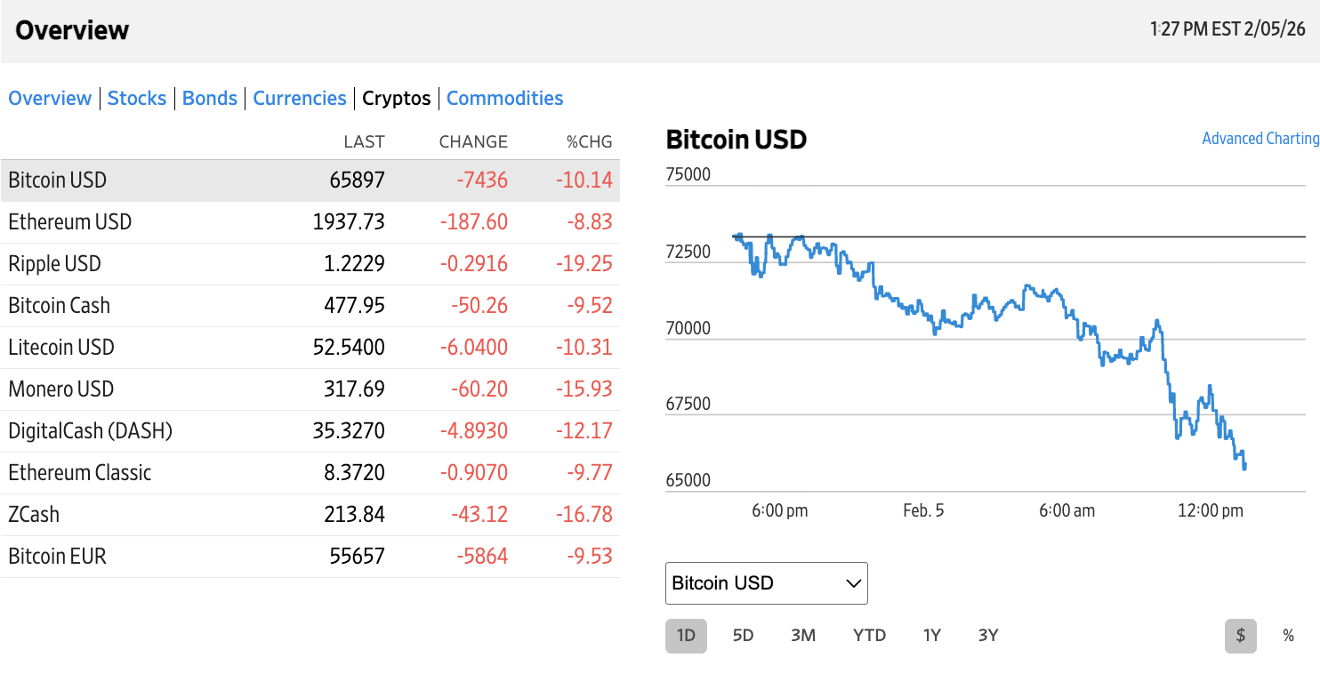
Task: Toggle chart to dollar value display
Action: pos(1240,636)
